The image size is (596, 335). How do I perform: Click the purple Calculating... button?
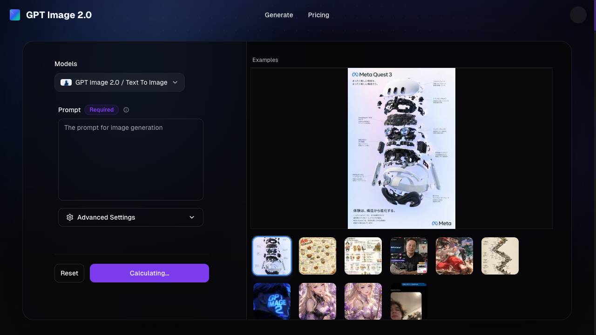pyautogui.click(x=149, y=273)
